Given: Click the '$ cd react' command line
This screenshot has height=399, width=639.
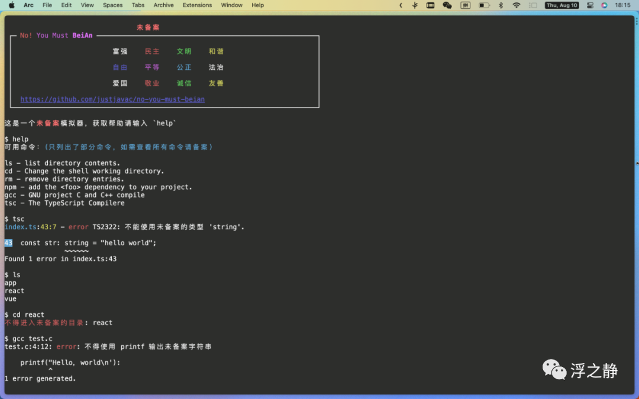Looking at the screenshot, I should click(x=24, y=314).
